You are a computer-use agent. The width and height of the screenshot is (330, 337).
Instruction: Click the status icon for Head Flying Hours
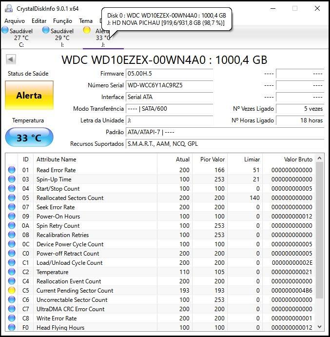12,327
